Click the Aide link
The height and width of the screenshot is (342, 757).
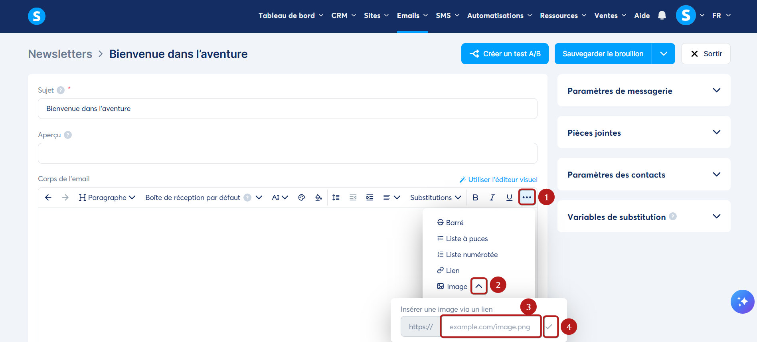pyautogui.click(x=642, y=16)
